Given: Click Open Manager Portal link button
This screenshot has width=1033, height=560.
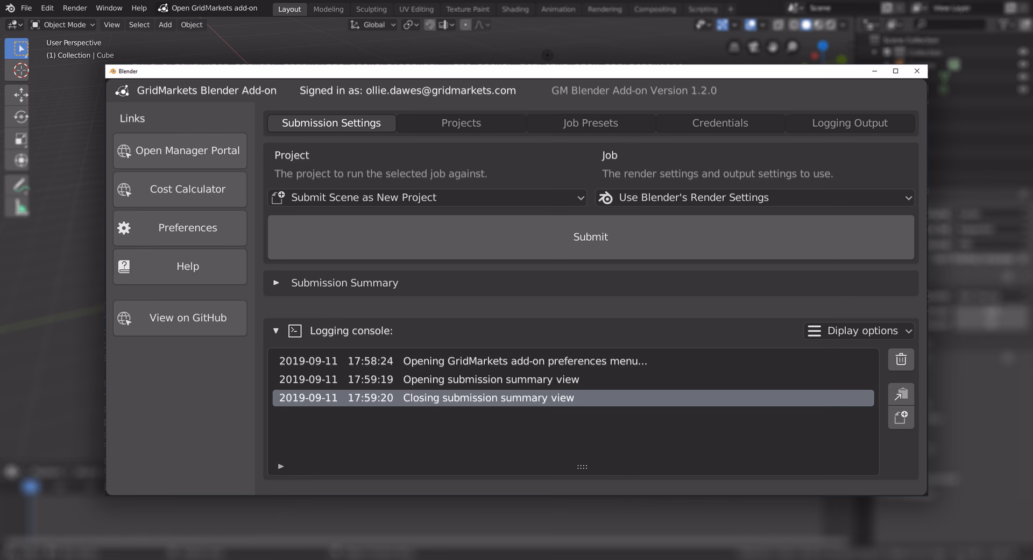Looking at the screenshot, I should pos(180,151).
